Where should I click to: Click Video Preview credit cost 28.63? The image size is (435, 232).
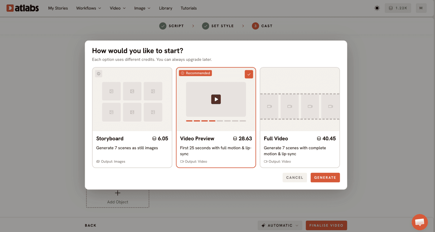243,138
